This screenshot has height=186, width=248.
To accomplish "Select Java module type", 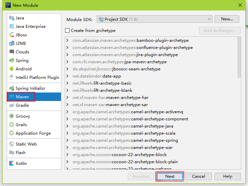I will pos(34,18).
